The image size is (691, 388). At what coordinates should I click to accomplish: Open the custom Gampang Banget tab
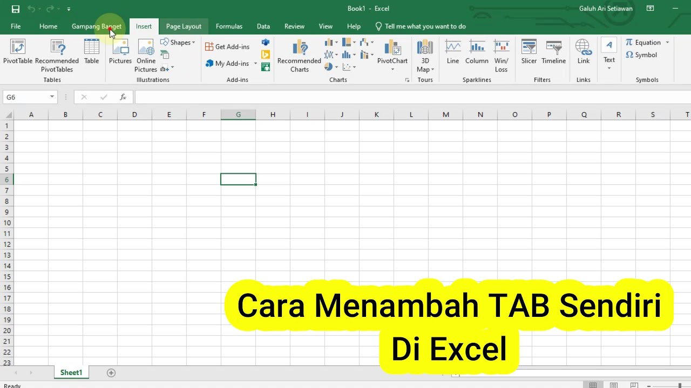(97, 26)
